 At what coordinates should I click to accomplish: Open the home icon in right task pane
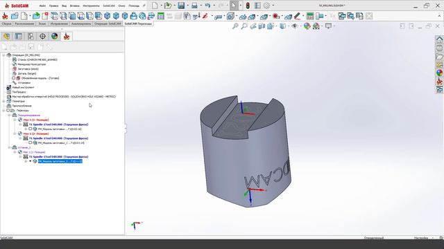pyautogui.click(x=439, y=39)
